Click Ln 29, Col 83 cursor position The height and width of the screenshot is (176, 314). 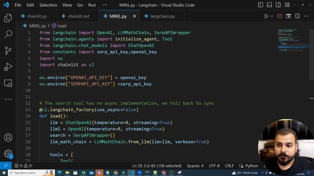[x=157, y=166]
